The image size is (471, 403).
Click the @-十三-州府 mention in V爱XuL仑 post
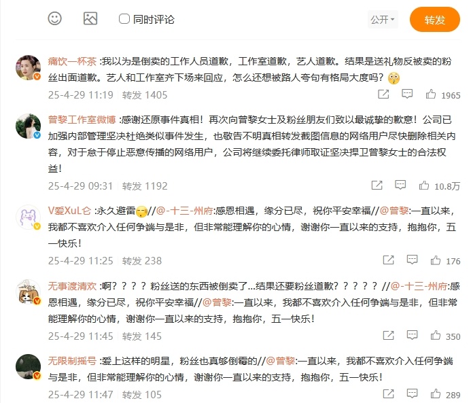point(184,211)
